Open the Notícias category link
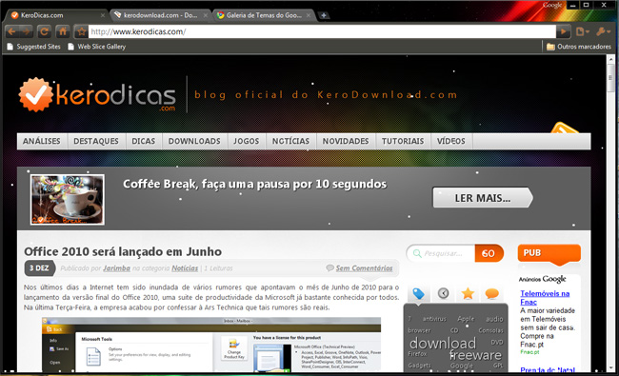Screen dimensions: 619x376 [x=185, y=268]
